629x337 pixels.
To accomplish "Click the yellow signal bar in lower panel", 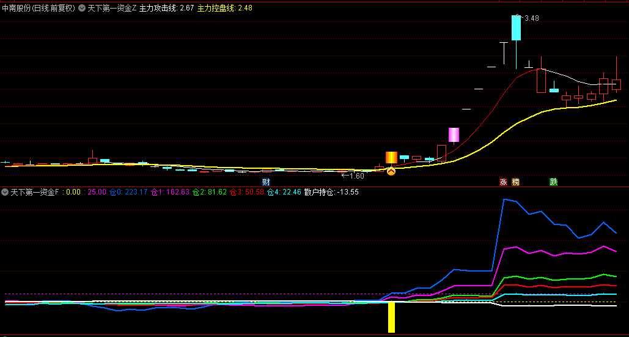I will tap(391, 317).
